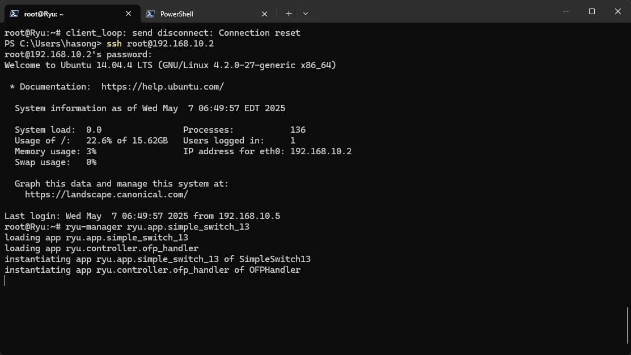Expand the new tab profile dropdown chevron
This screenshot has width=631, height=355.
point(306,14)
